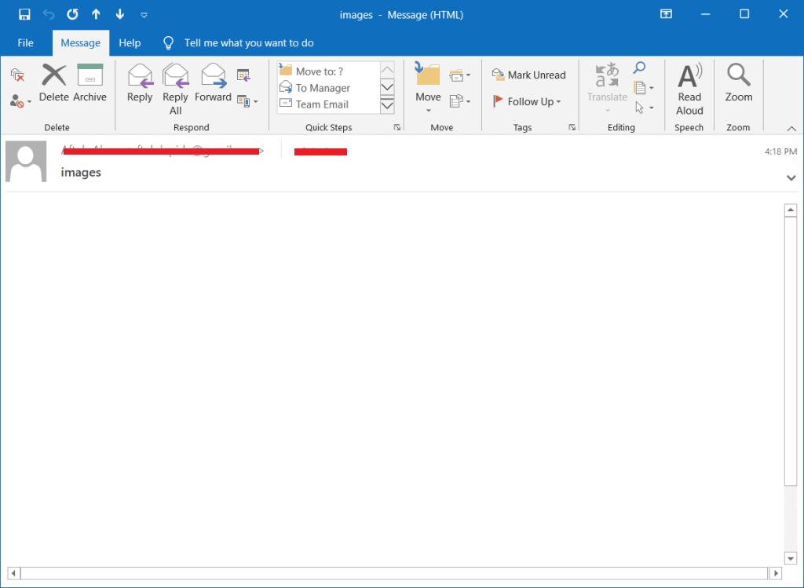Screen dimensions: 804x588
Task: Click the horizontal scrollbar's left arrow
Action: tap(14, 573)
